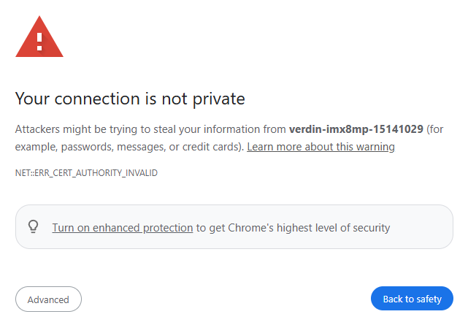Screen dimensions: 468x325
Task: Click the NET::ERR_CERT_AUTHORITY_INVALID error code
Action: point(86,173)
